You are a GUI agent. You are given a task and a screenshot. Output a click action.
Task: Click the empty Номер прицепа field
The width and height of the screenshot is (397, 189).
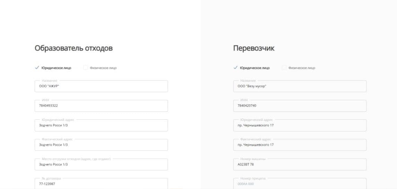300,183
